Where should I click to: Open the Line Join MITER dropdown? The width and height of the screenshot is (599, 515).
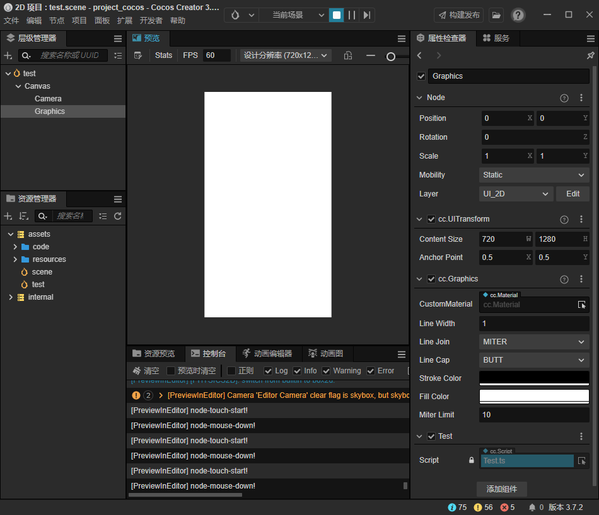pyautogui.click(x=534, y=342)
